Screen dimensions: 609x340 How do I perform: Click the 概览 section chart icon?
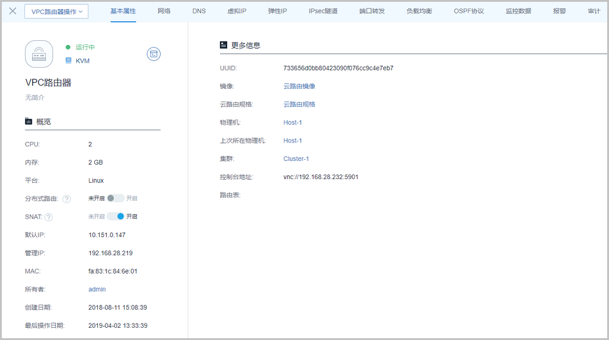[x=28, y=122]
